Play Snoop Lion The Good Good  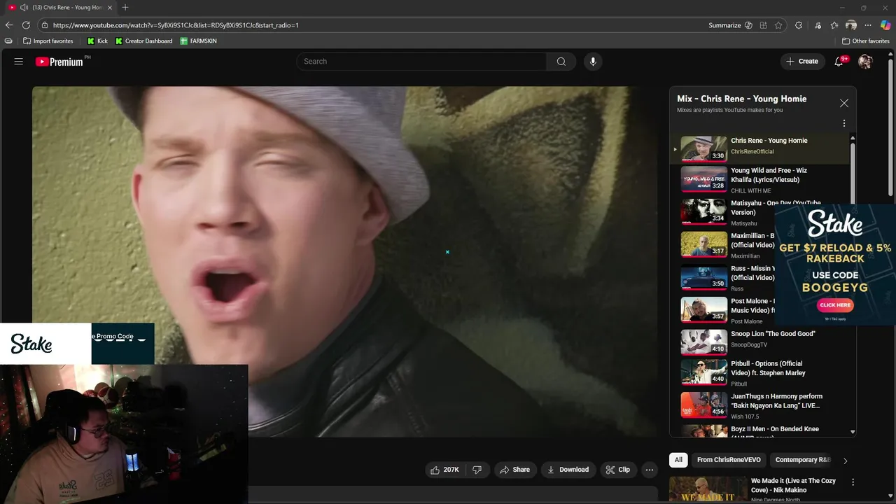(759, 343)
